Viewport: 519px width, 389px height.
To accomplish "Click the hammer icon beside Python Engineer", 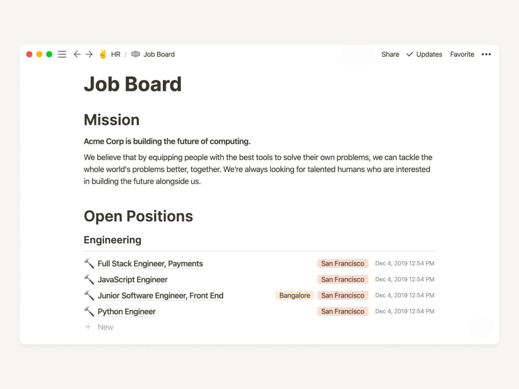I will click(89, 311).
